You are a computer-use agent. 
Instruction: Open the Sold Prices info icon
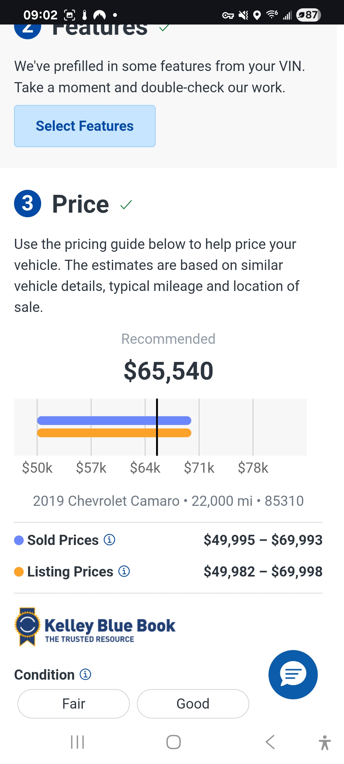coord(109,540)
